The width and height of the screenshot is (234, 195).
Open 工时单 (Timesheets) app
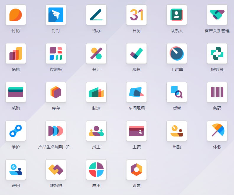[x=177, y=53]
